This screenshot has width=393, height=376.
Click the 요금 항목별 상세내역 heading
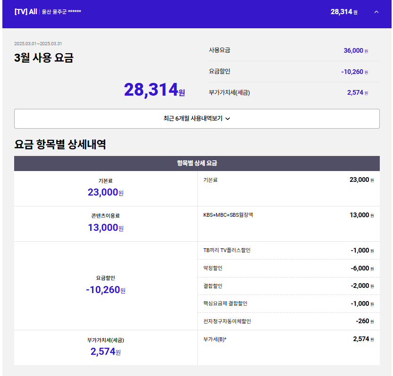60,145
